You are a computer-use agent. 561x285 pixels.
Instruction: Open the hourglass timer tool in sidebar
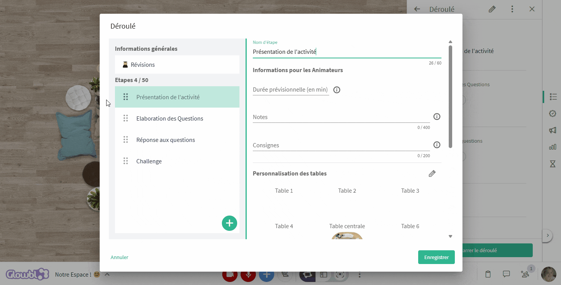coord(553,164)
